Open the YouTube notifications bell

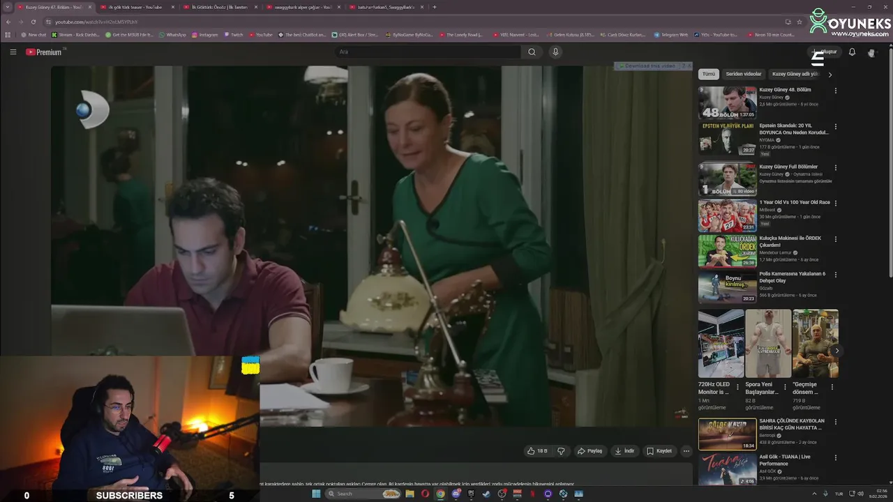coord(852,52)
